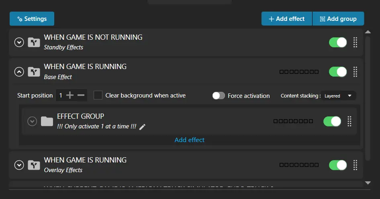Collapse the Base Effect group chevron
The image size is (380, 199).
point(19,72)
